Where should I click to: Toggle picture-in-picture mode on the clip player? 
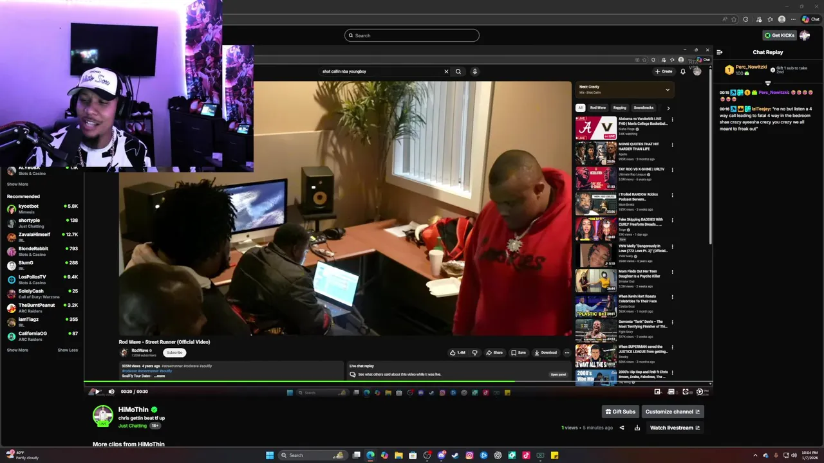657,392
